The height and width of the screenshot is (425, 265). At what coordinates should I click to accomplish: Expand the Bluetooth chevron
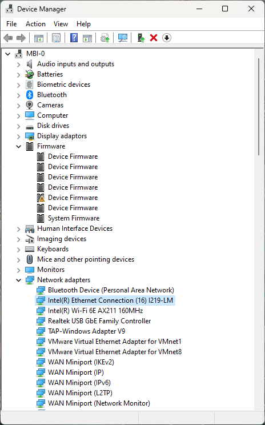(18, 95)
